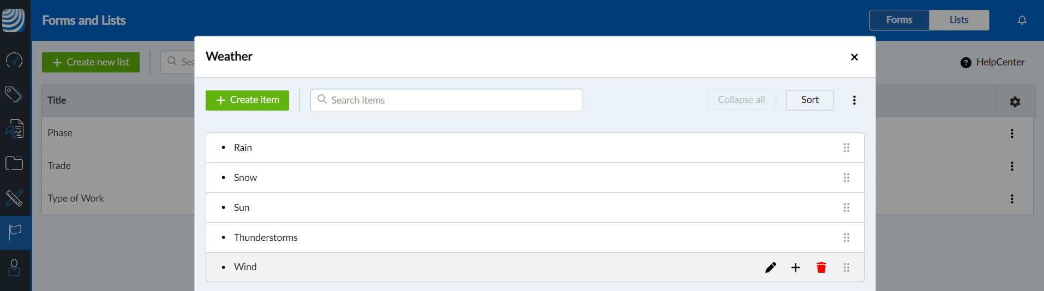Switch to the Forms tab
Viewport: 1044px width, 291px height.
(899, 20)
